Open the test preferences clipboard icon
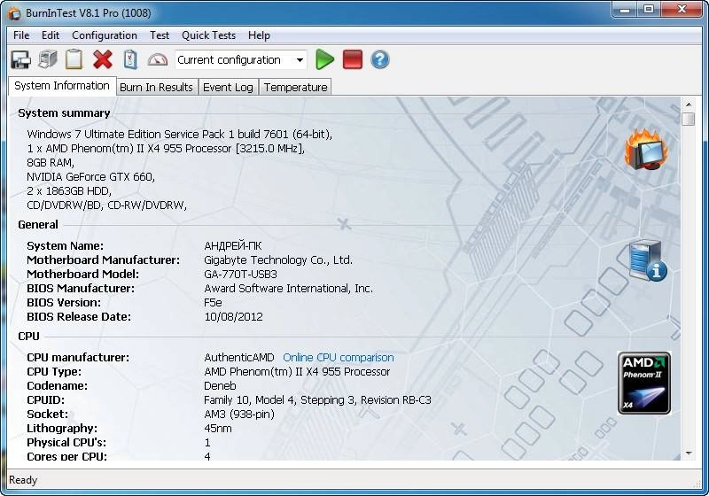Screen dimensions: 709x496 point(130,59)
